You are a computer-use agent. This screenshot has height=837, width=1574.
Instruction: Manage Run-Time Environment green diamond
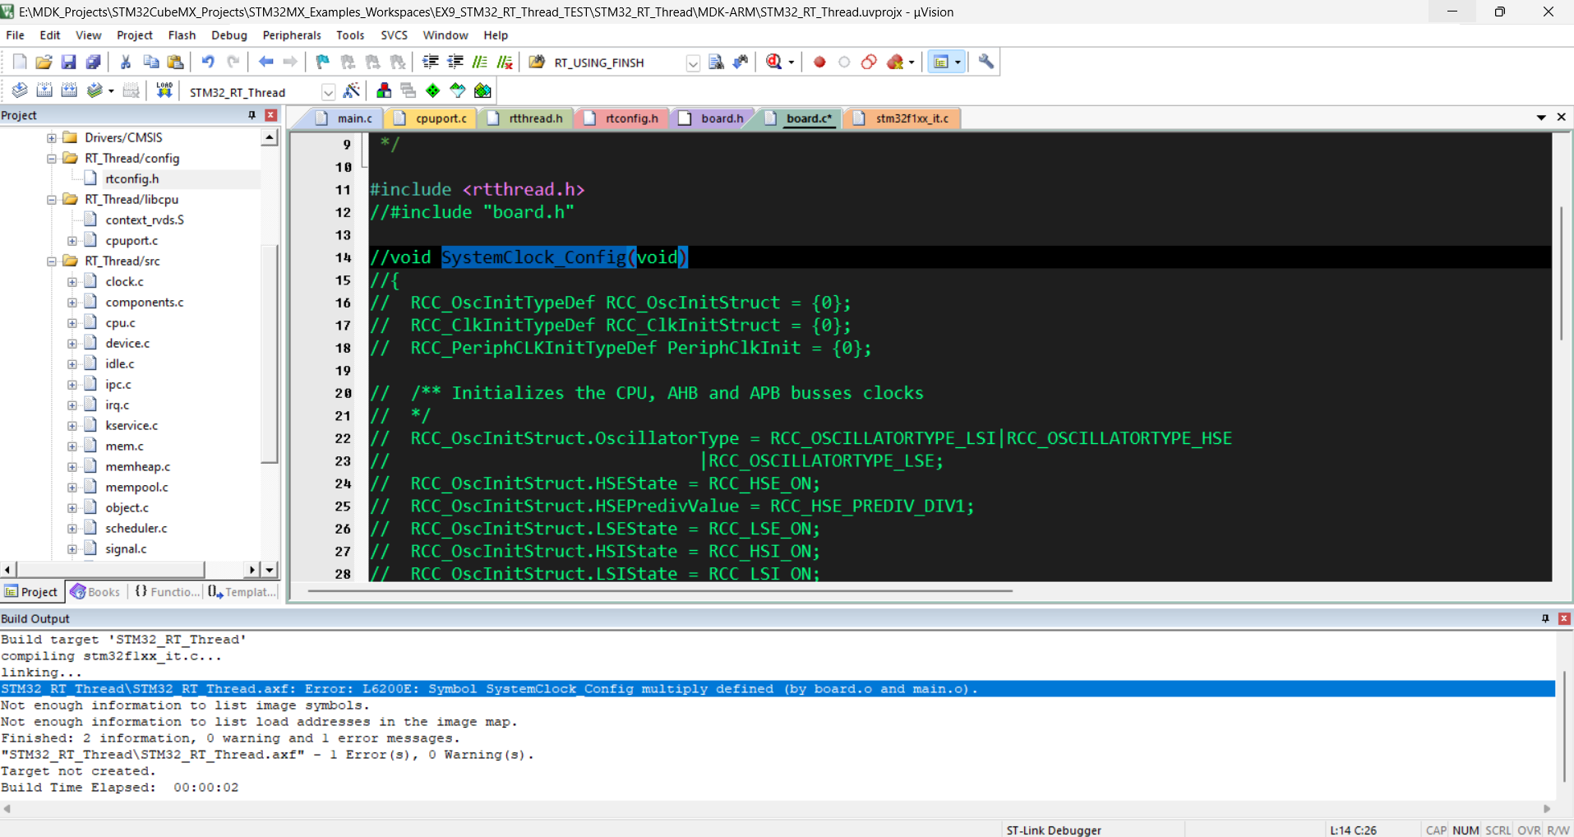(x=433, y=90)
